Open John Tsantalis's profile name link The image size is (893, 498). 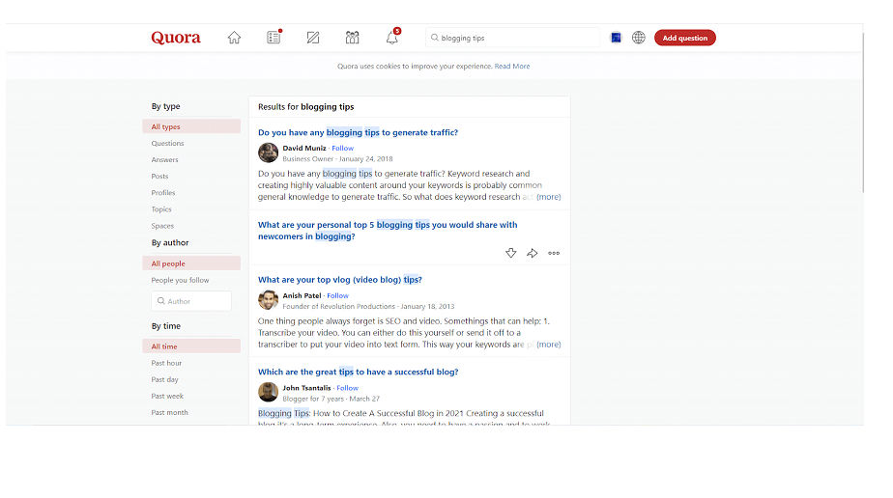click(x=306, y=388)
